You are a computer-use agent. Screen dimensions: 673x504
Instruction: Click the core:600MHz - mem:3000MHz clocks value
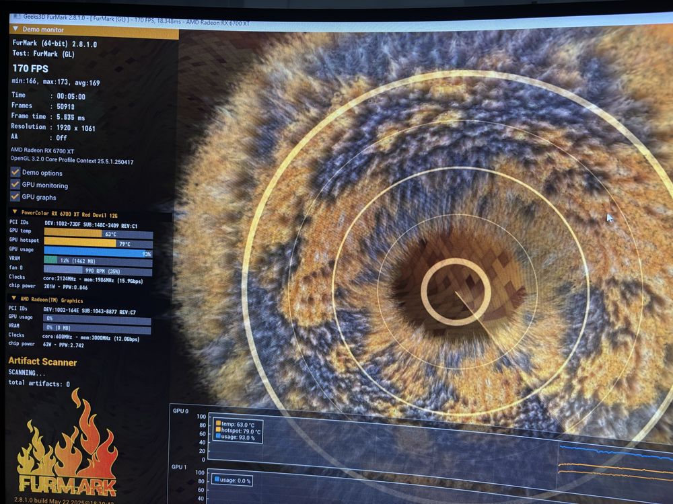(x=91, y=338)
